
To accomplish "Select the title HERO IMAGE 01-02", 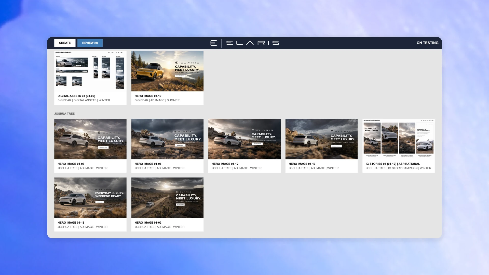I will point(148,223).
